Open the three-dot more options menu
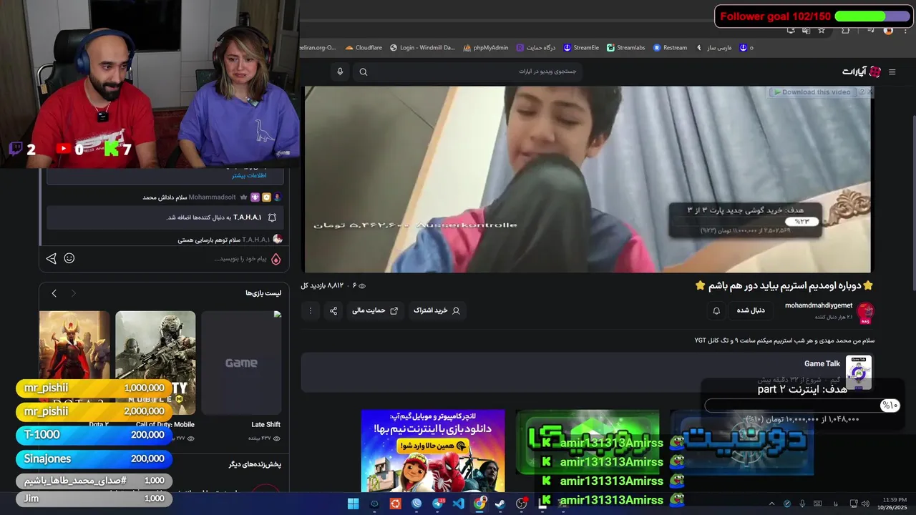 coord(311,310)
